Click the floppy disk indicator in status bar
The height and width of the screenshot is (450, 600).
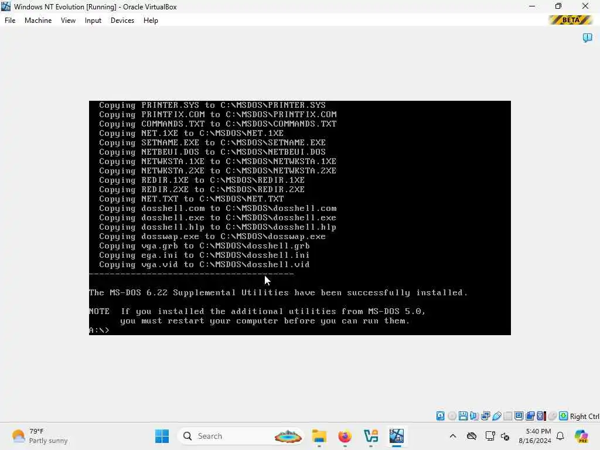pyautogui.click(x=463, y=416)
